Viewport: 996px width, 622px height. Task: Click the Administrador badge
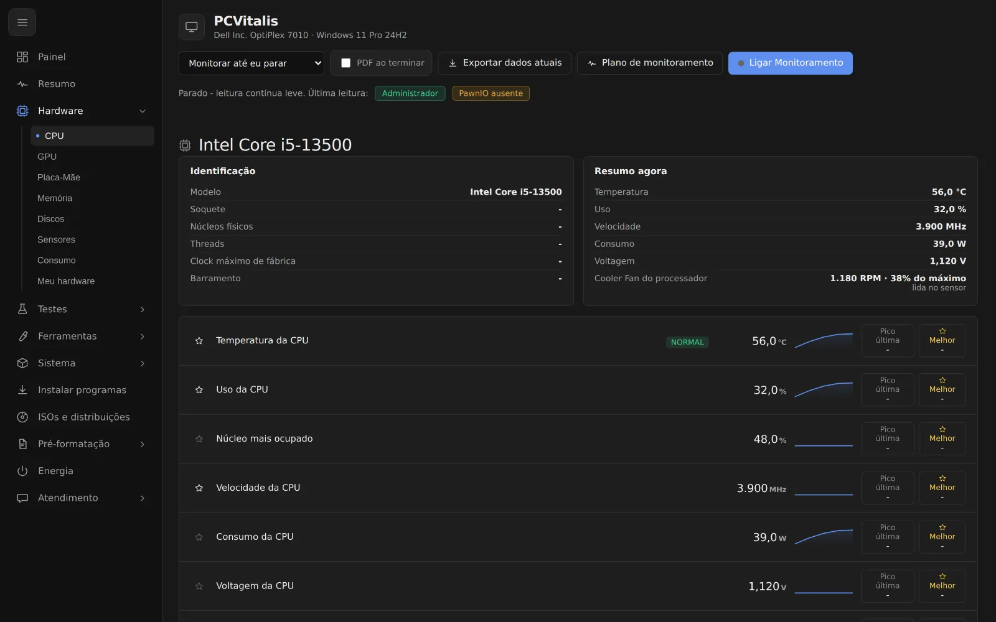coord(410,93)
